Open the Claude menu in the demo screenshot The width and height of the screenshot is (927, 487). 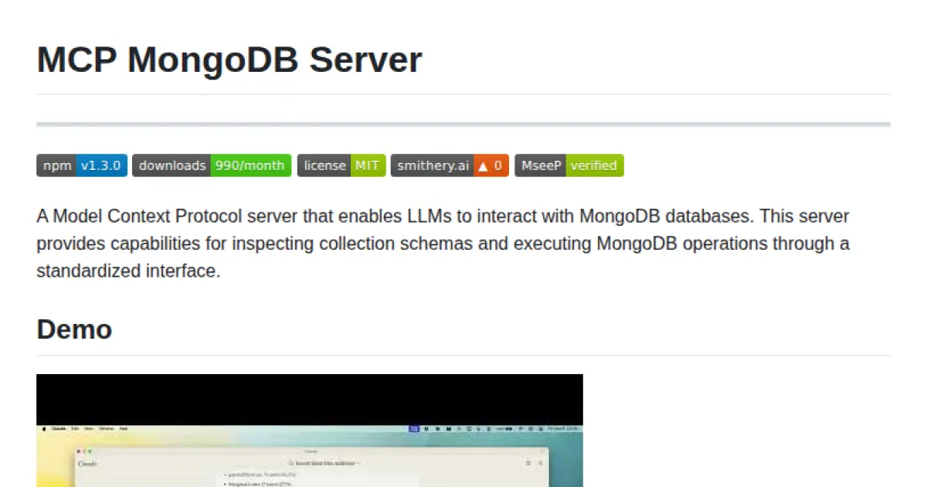click(x=58, y=427)
